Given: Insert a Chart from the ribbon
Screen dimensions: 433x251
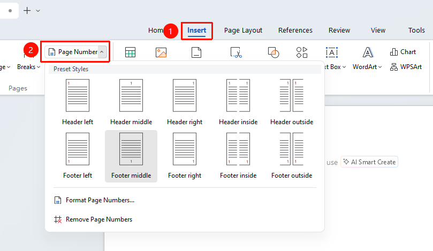Looking at the screenshot, I should point(403,52).
